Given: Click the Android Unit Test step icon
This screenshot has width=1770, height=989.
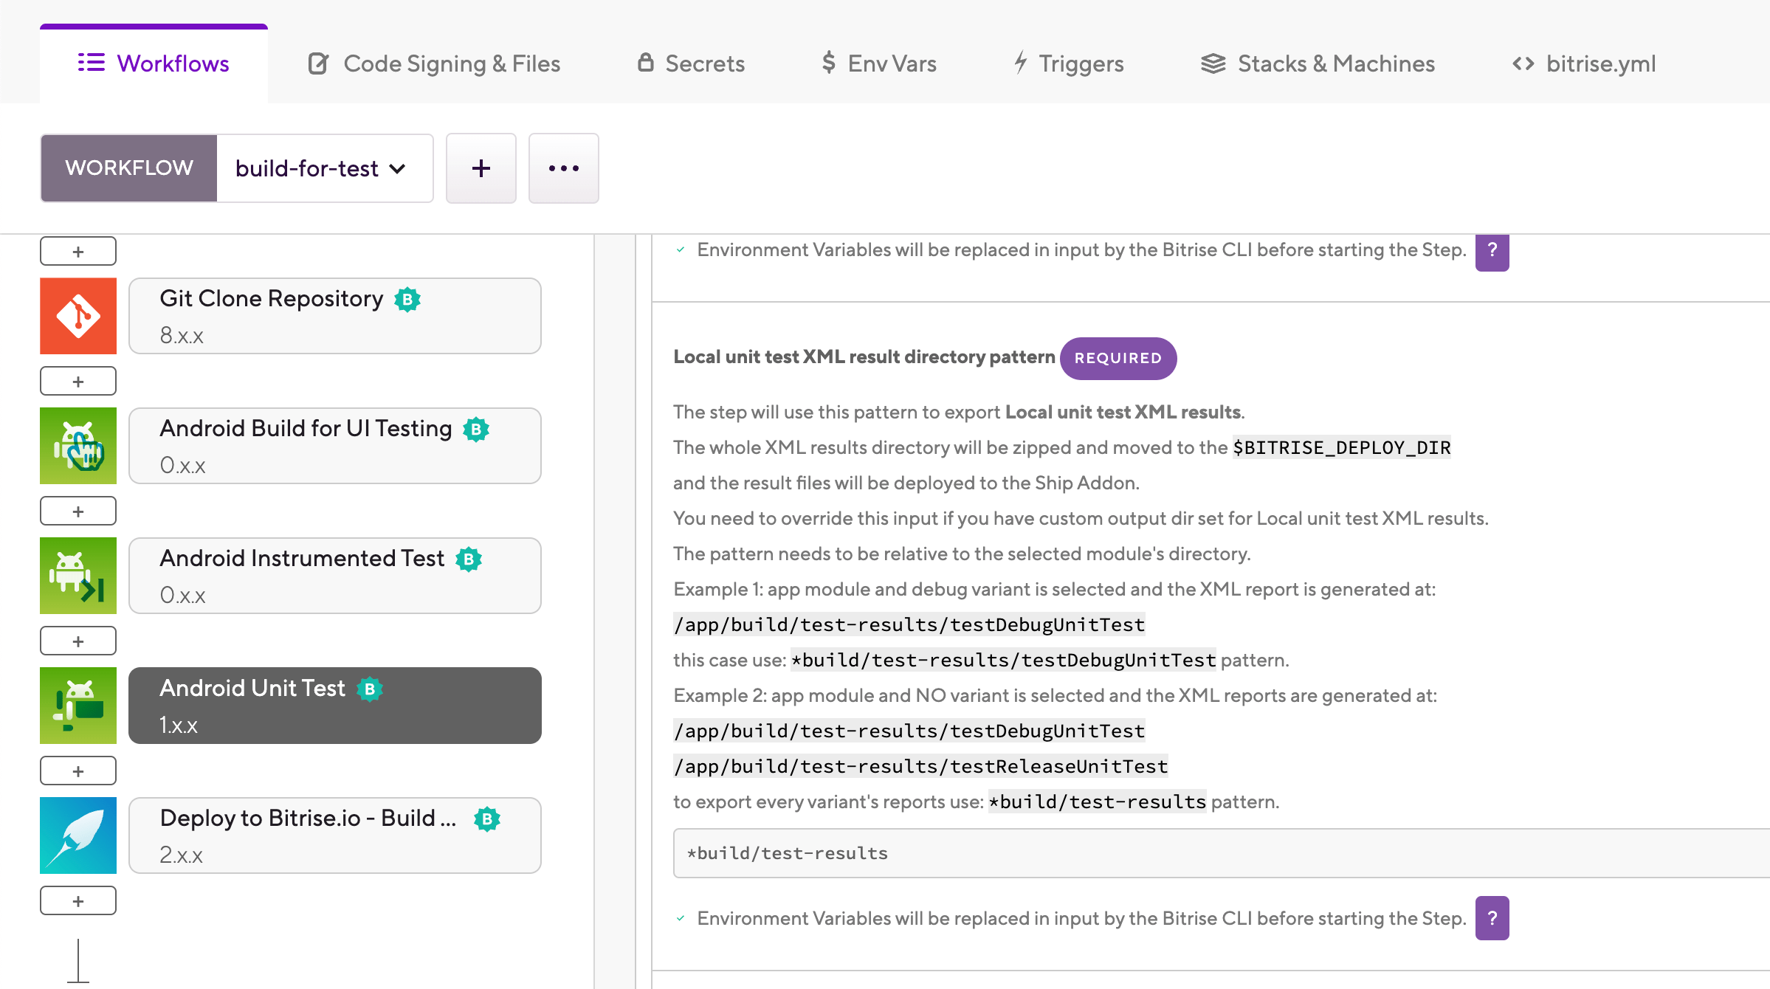Looking at the screenshot, I should [x=78, y=706].
